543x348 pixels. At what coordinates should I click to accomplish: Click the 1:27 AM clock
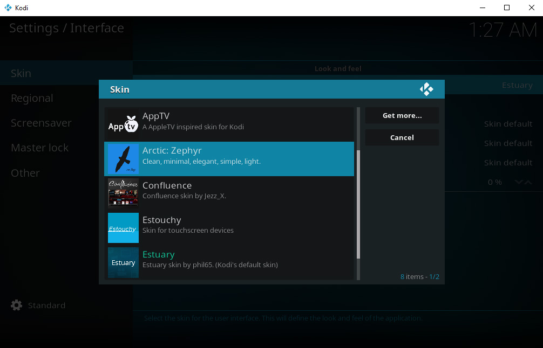click(503, 30)
